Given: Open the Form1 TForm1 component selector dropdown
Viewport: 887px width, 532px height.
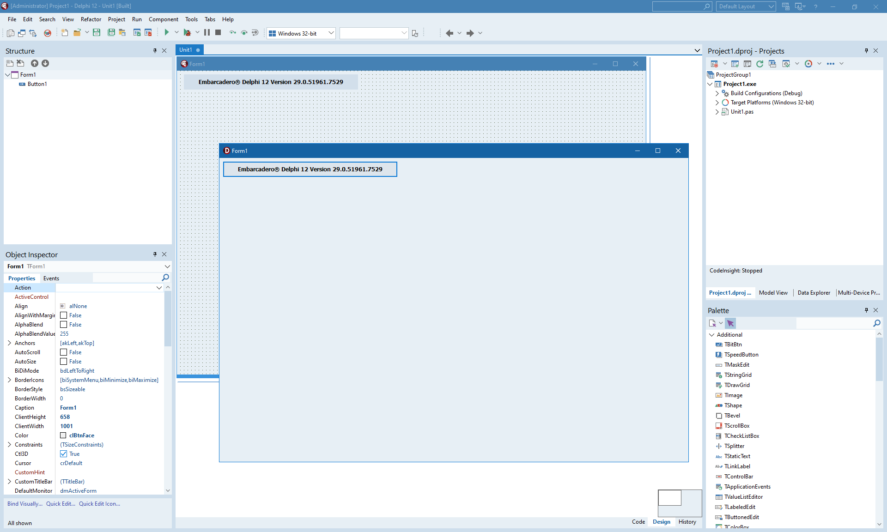Looking at the screenshot, I should click(x=167, y=266).
